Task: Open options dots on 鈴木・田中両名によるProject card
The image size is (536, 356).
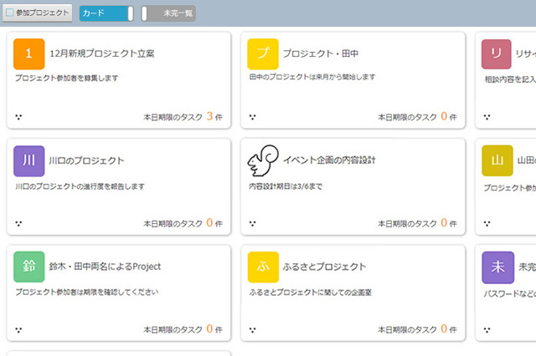Action: coord(18,330)
